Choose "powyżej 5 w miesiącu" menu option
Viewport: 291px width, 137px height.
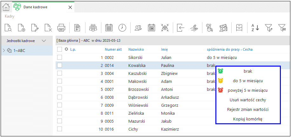[247, 90]
